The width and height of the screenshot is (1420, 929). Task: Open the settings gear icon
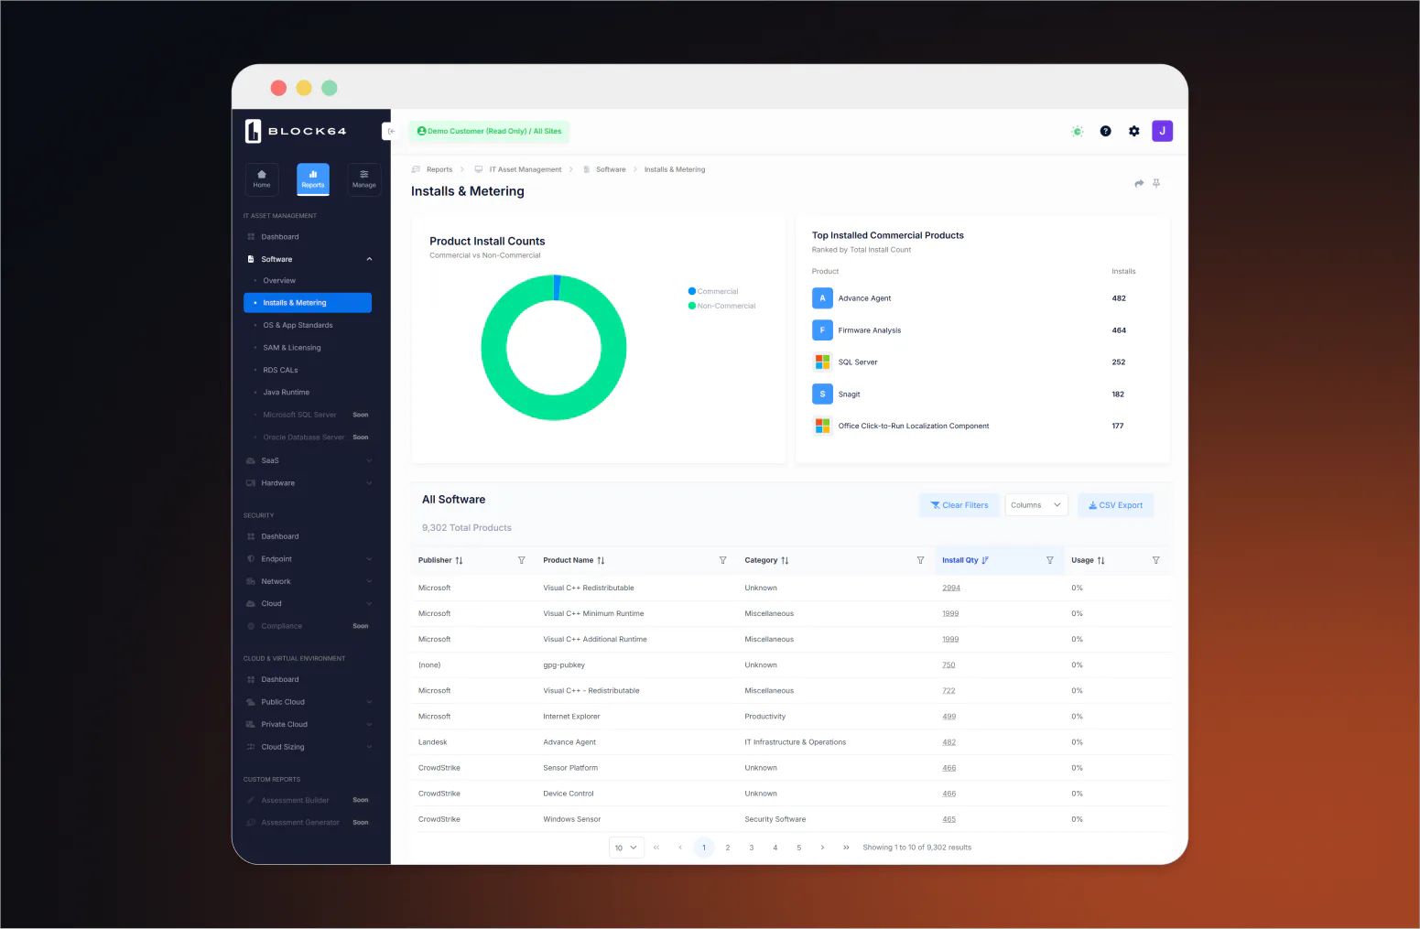(1134, 131)
